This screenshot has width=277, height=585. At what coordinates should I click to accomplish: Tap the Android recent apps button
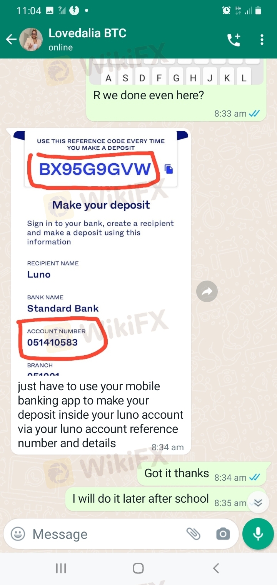tap(61, 568)
